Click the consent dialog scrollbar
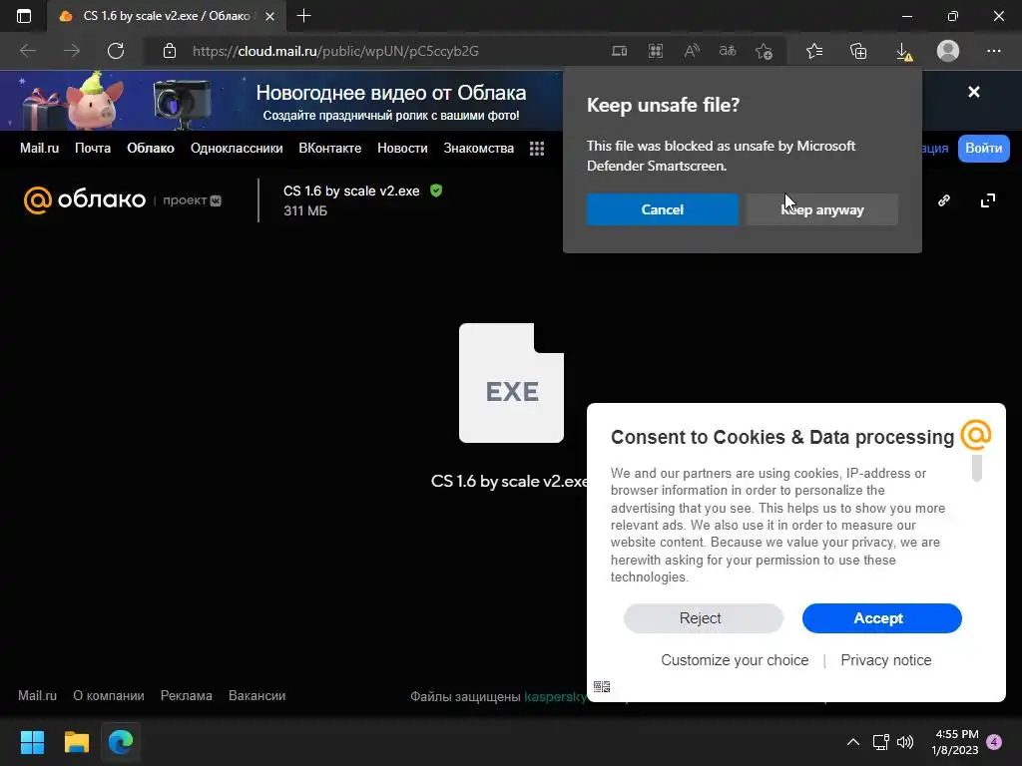 976,469
